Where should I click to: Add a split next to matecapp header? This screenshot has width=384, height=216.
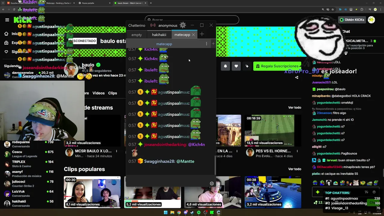click(213, 44)
